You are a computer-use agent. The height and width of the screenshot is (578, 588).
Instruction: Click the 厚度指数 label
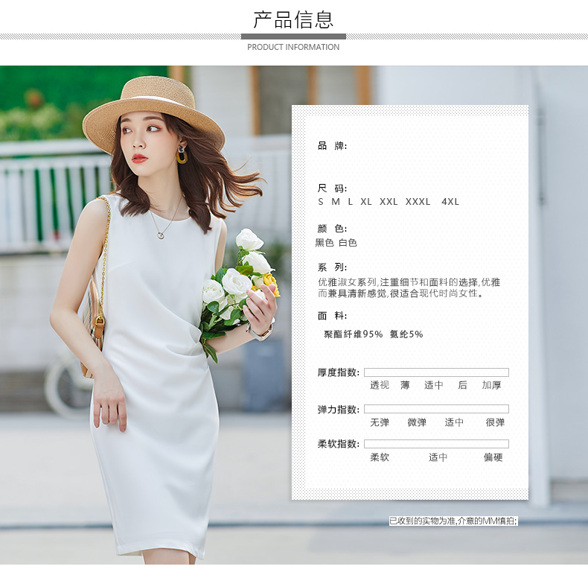(x=338, y=372)
